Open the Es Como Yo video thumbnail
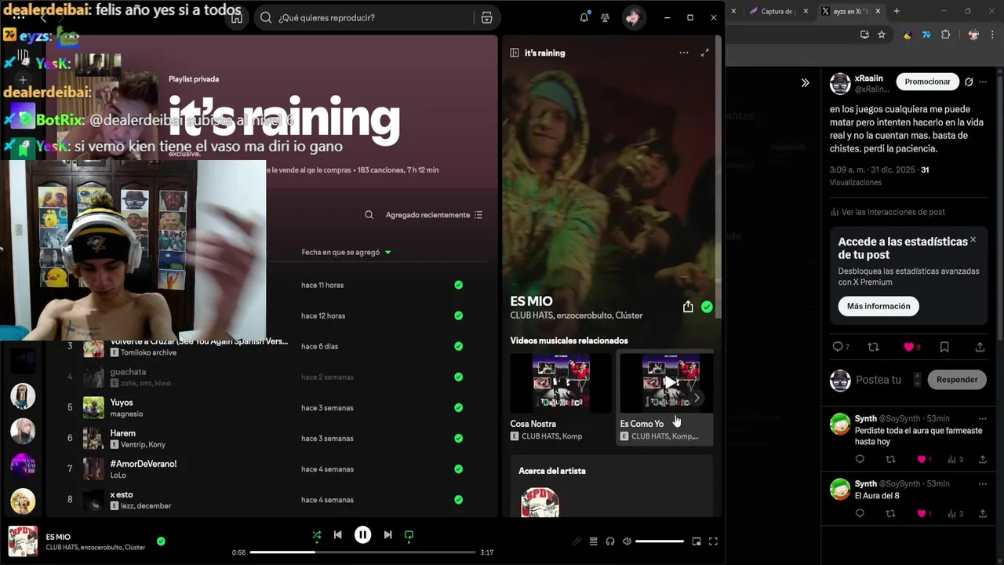 [x=667, y=382]
